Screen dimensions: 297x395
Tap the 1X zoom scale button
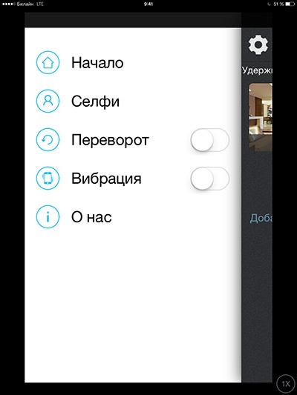(286, 384)
